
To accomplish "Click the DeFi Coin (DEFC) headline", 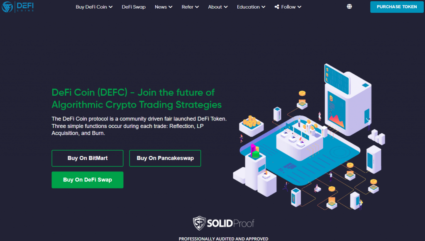I will pos(137,99).
